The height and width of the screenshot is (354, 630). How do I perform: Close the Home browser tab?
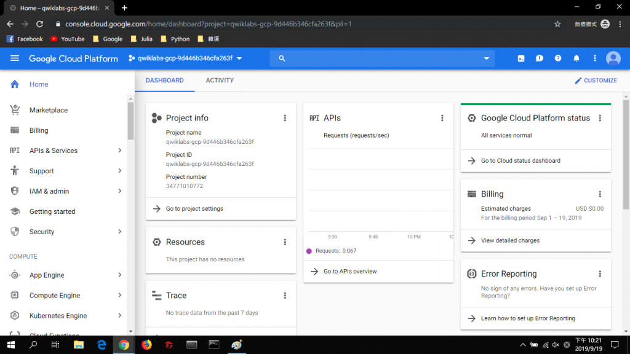pyautogui.click(x=107, y=7)
